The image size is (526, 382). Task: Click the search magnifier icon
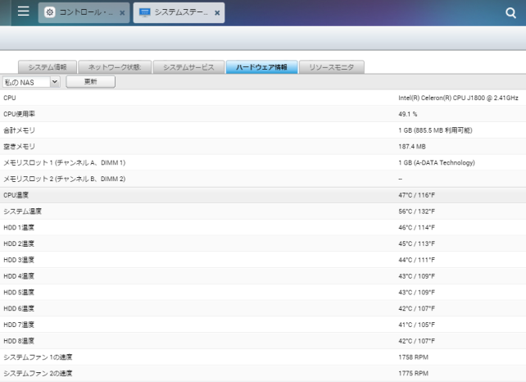click(510, 13)
